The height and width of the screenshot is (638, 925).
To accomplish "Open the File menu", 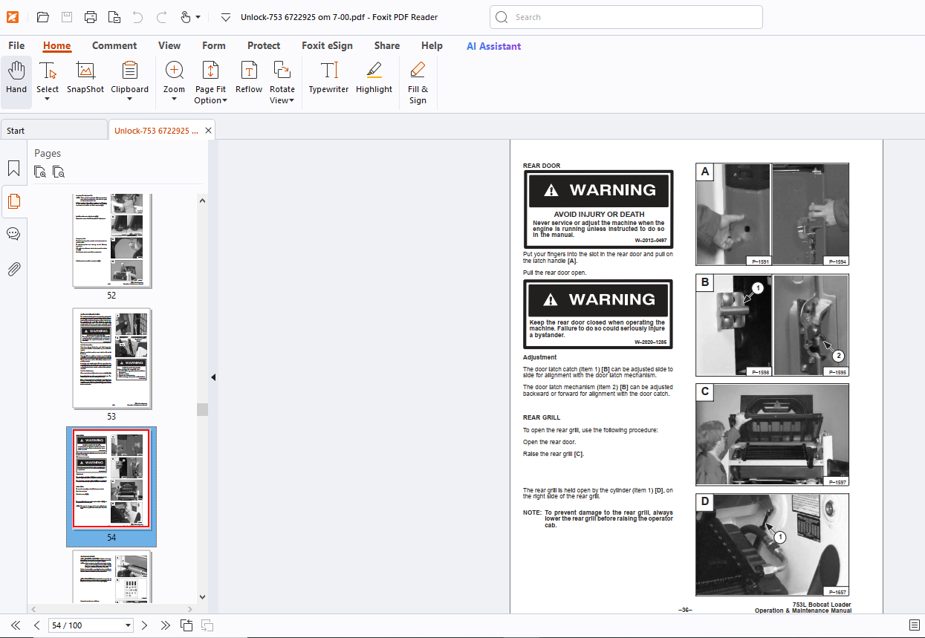I will [16, 46].
